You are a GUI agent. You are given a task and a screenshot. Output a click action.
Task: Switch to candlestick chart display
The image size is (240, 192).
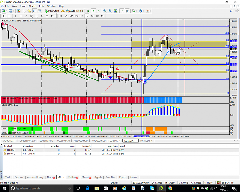(x=94, y=11)
